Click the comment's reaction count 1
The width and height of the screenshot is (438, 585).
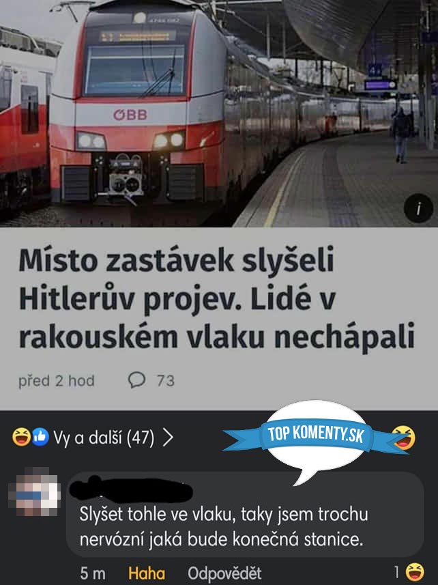point(397,571)
